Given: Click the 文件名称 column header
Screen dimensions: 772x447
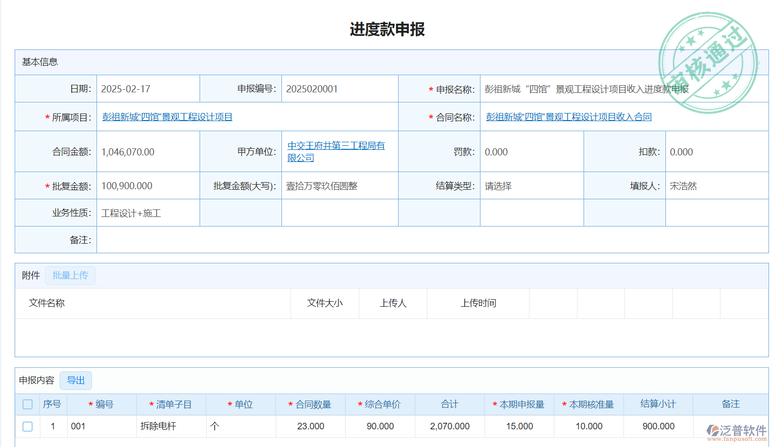Looking at the screenshot, I should pos(47,303).
